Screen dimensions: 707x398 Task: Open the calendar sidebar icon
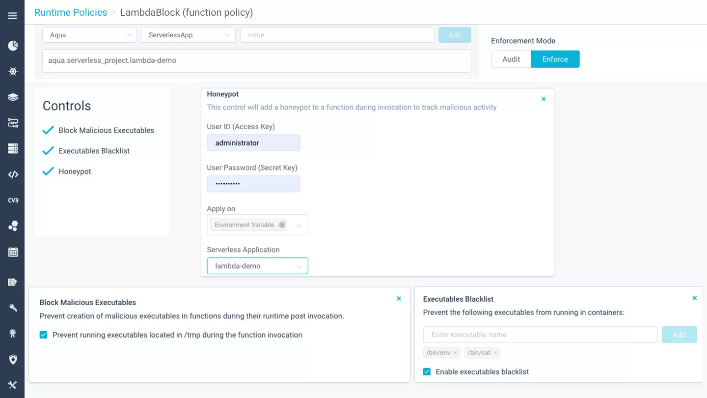(13, 252)
